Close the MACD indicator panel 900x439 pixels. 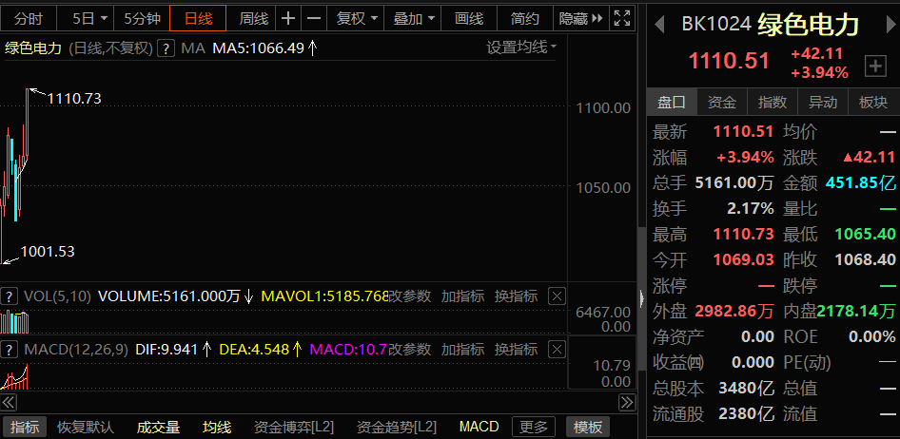click(x=557, y=349)
